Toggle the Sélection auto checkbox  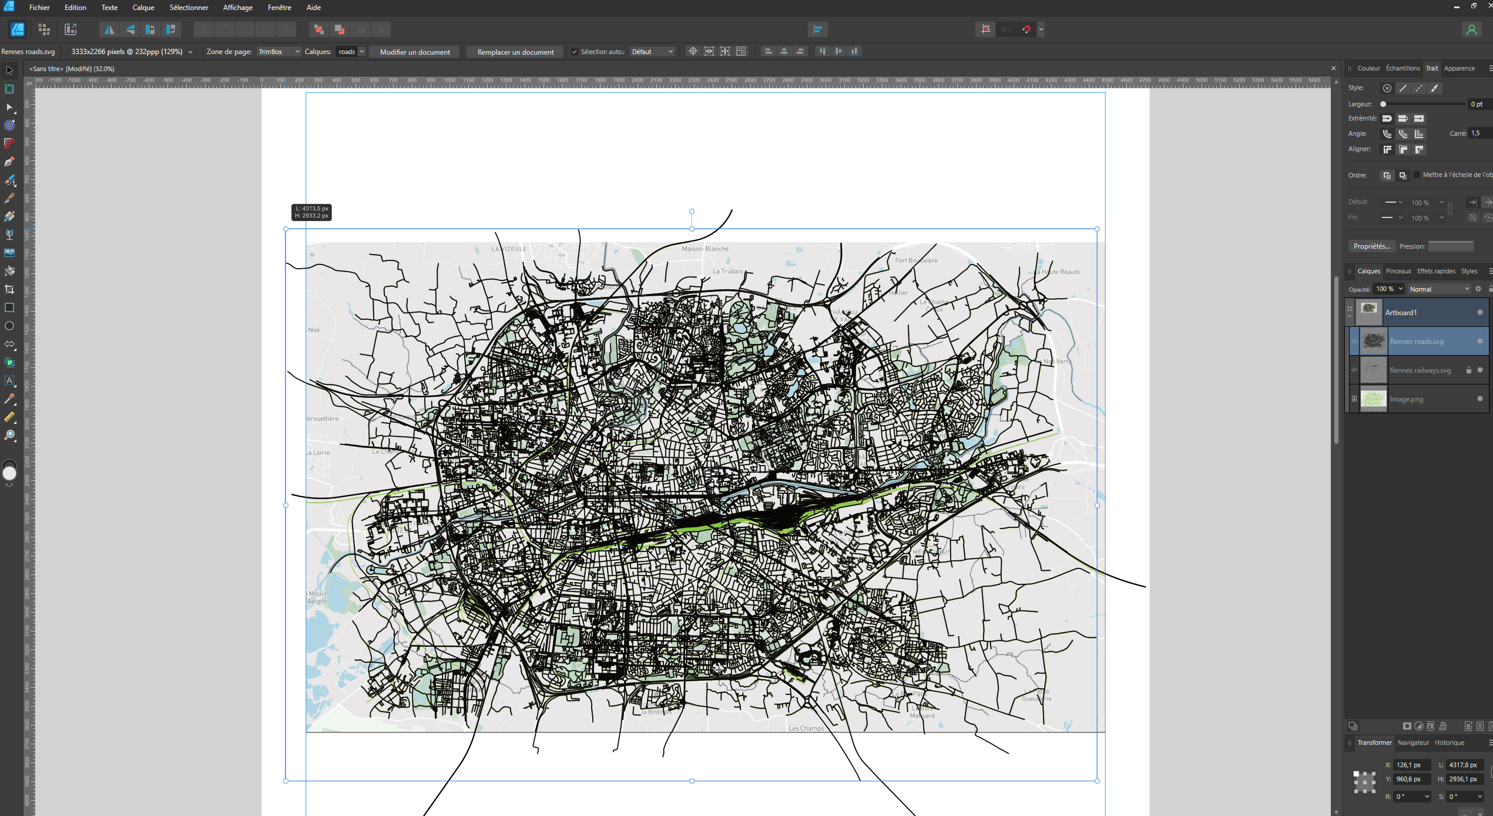(x=575, y=52)
